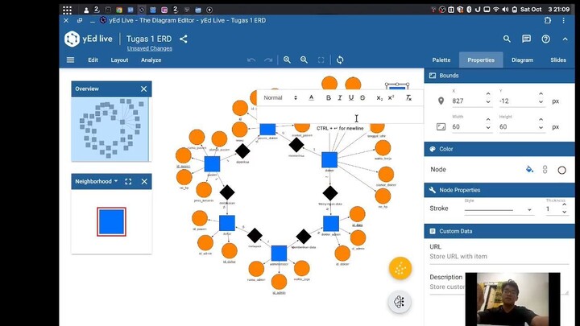Open the Neighborhood dropdown
The width and height of the screenshot is (580, 326).
point(97,181)
